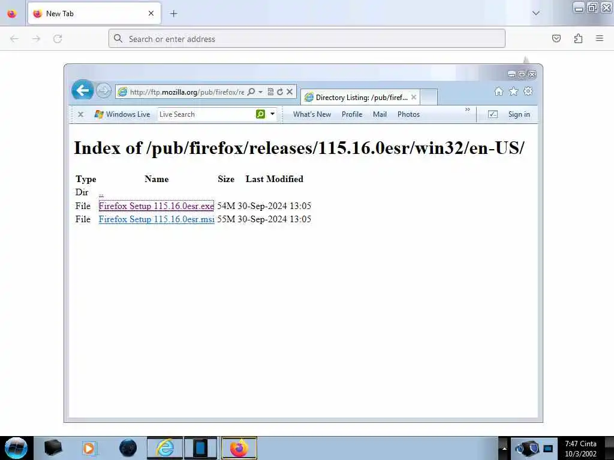
Task: Click the Name column header
Action: click(156, 178)
